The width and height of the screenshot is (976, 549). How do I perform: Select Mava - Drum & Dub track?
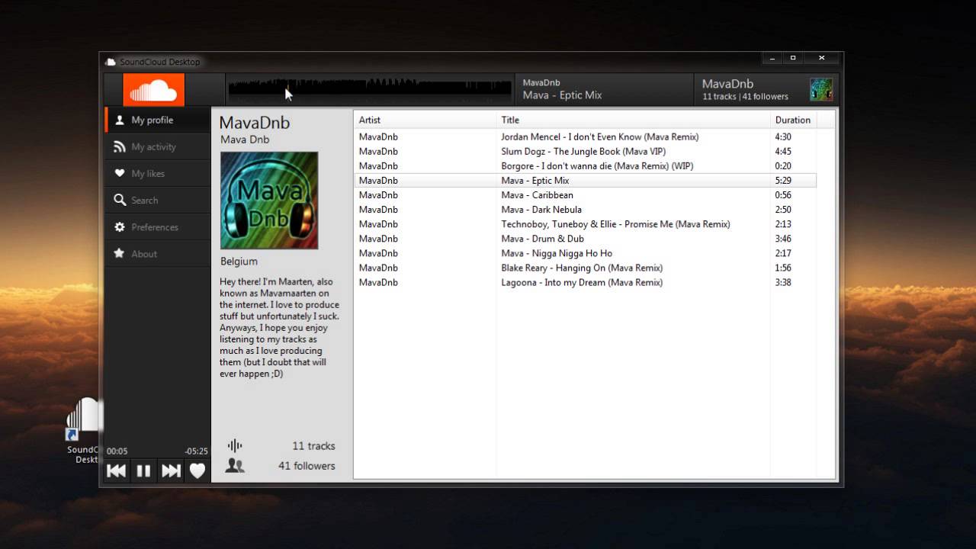(x=585, y=238)
